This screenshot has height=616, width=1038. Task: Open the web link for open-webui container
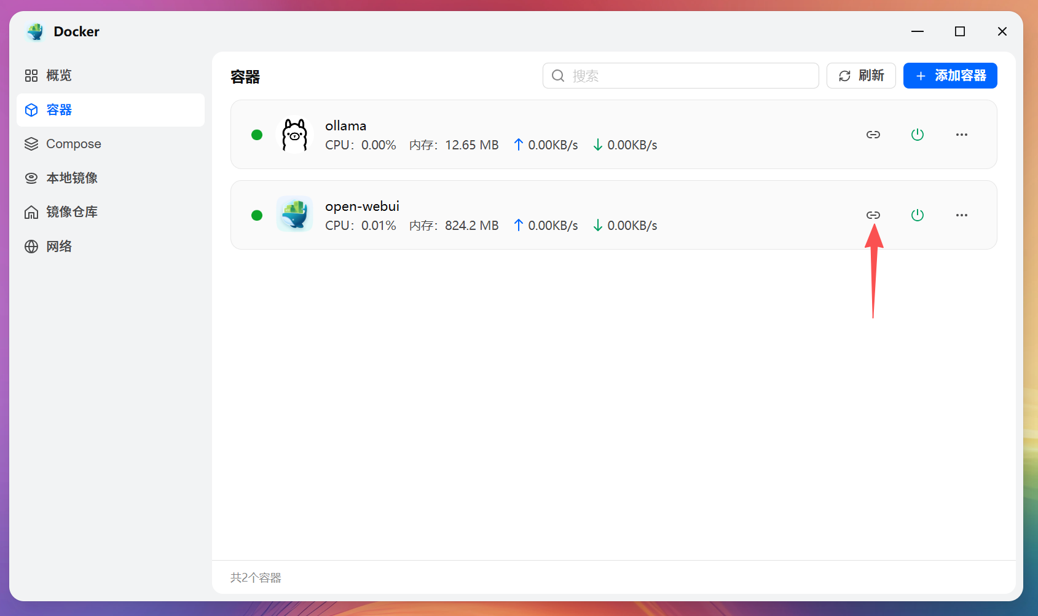click(x=873, y=215)
